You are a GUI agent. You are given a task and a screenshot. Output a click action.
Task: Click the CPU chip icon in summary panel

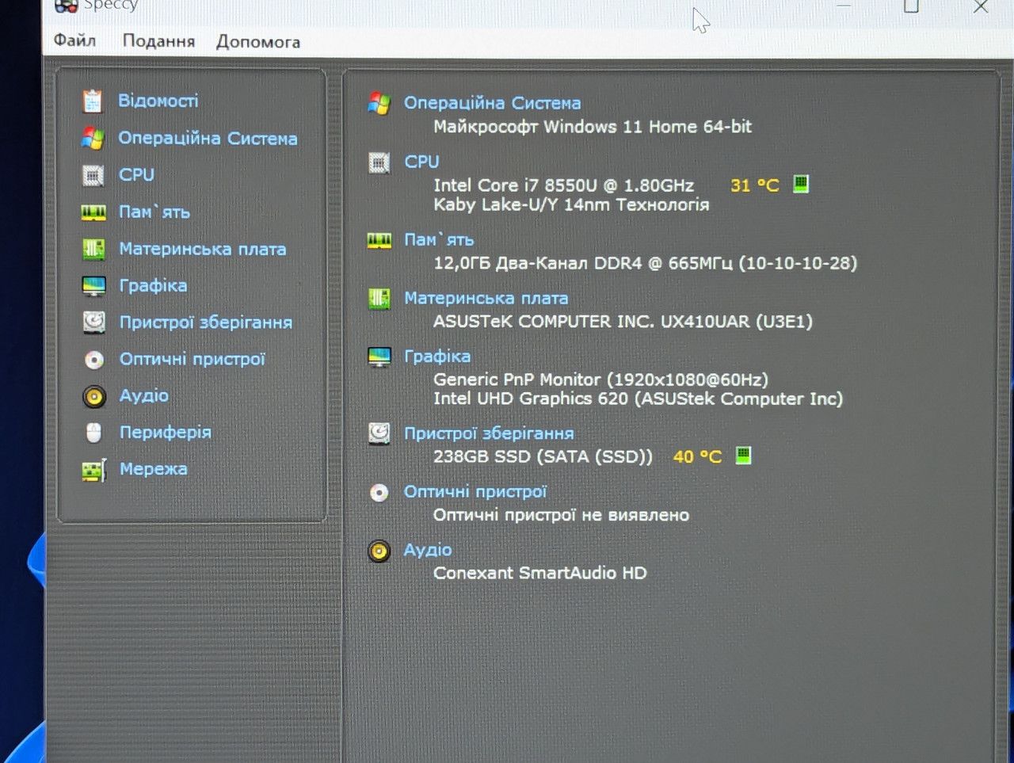(x=379, y=162)
